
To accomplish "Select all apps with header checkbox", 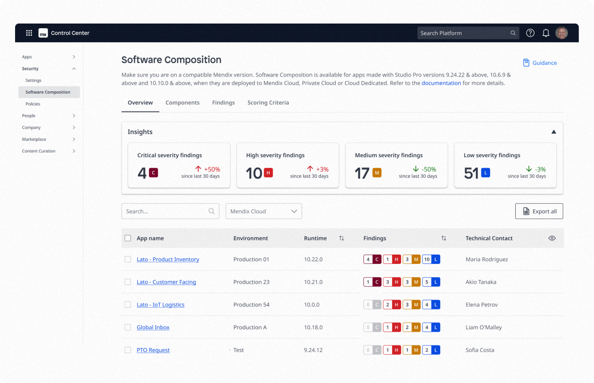I will point(128,239).
